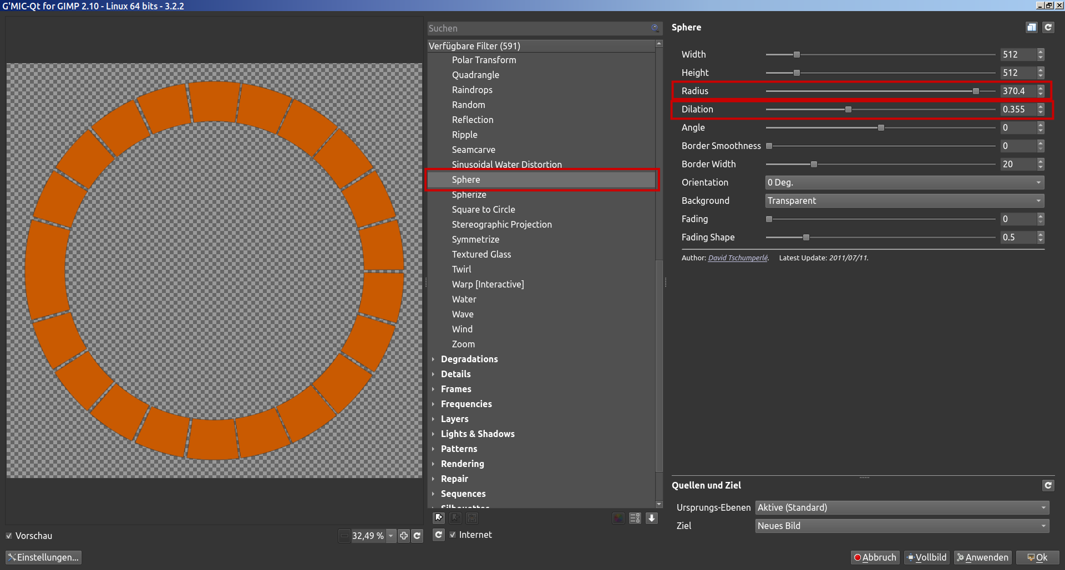1065x570 pixels.
Task: Open the Ziel dropdown showing Neues Bild
Action: click(x=902, y=526)
